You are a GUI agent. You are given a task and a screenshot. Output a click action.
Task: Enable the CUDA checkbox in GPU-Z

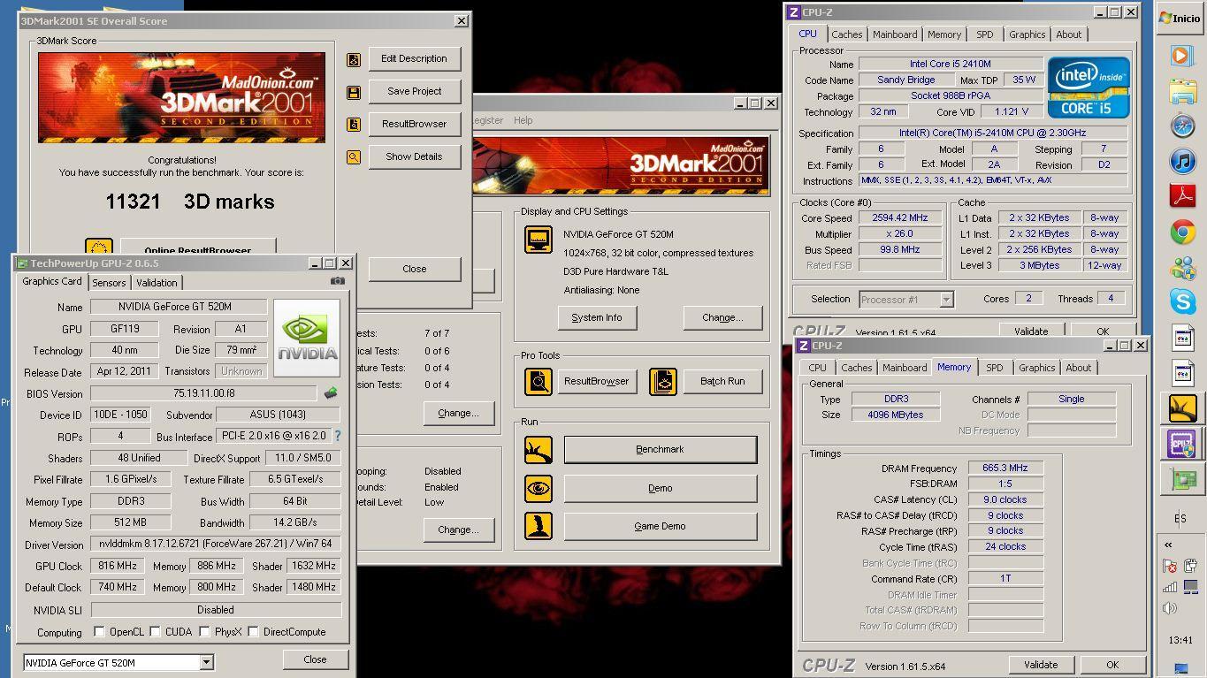pyautogui.click(x=155, y=632)
